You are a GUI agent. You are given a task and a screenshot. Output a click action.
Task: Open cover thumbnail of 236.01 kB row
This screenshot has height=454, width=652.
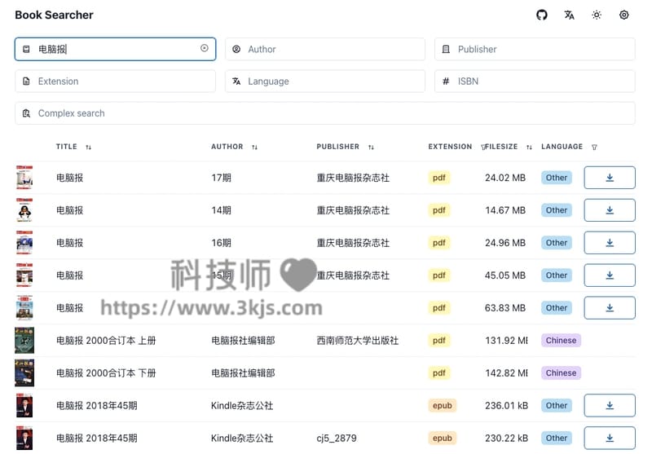click(24, 405)
